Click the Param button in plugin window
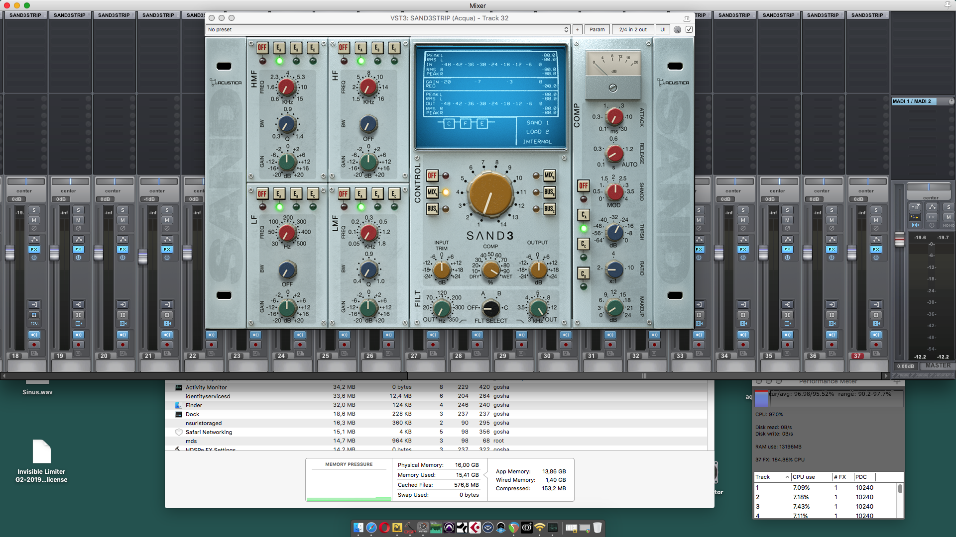Viewport: 956px width, 537px height. (x=597, y=29)
